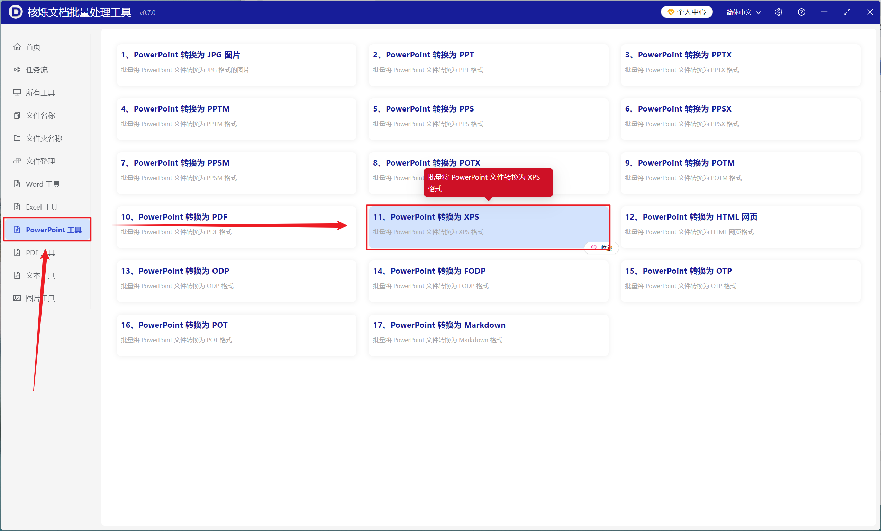Choose PowerPoint 转换为 PPSX tool
The height and width of the screenshot is (531, 881).
[x=741, y=119]
